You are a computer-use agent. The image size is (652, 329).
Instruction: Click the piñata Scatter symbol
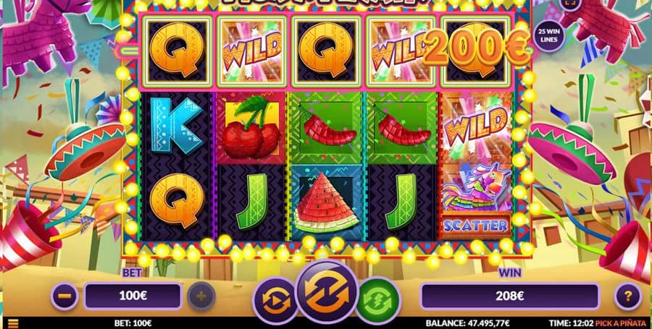tap(476, 201)
